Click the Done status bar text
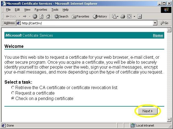Image resolution: width=173 pixels, height=129 pixels. (x=10, y=125)
